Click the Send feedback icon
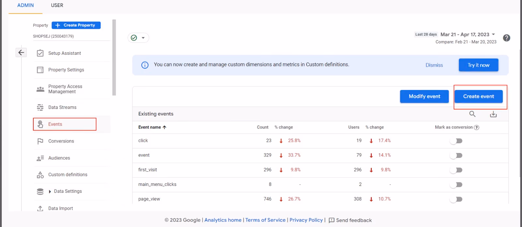 (x=331, y=220)
